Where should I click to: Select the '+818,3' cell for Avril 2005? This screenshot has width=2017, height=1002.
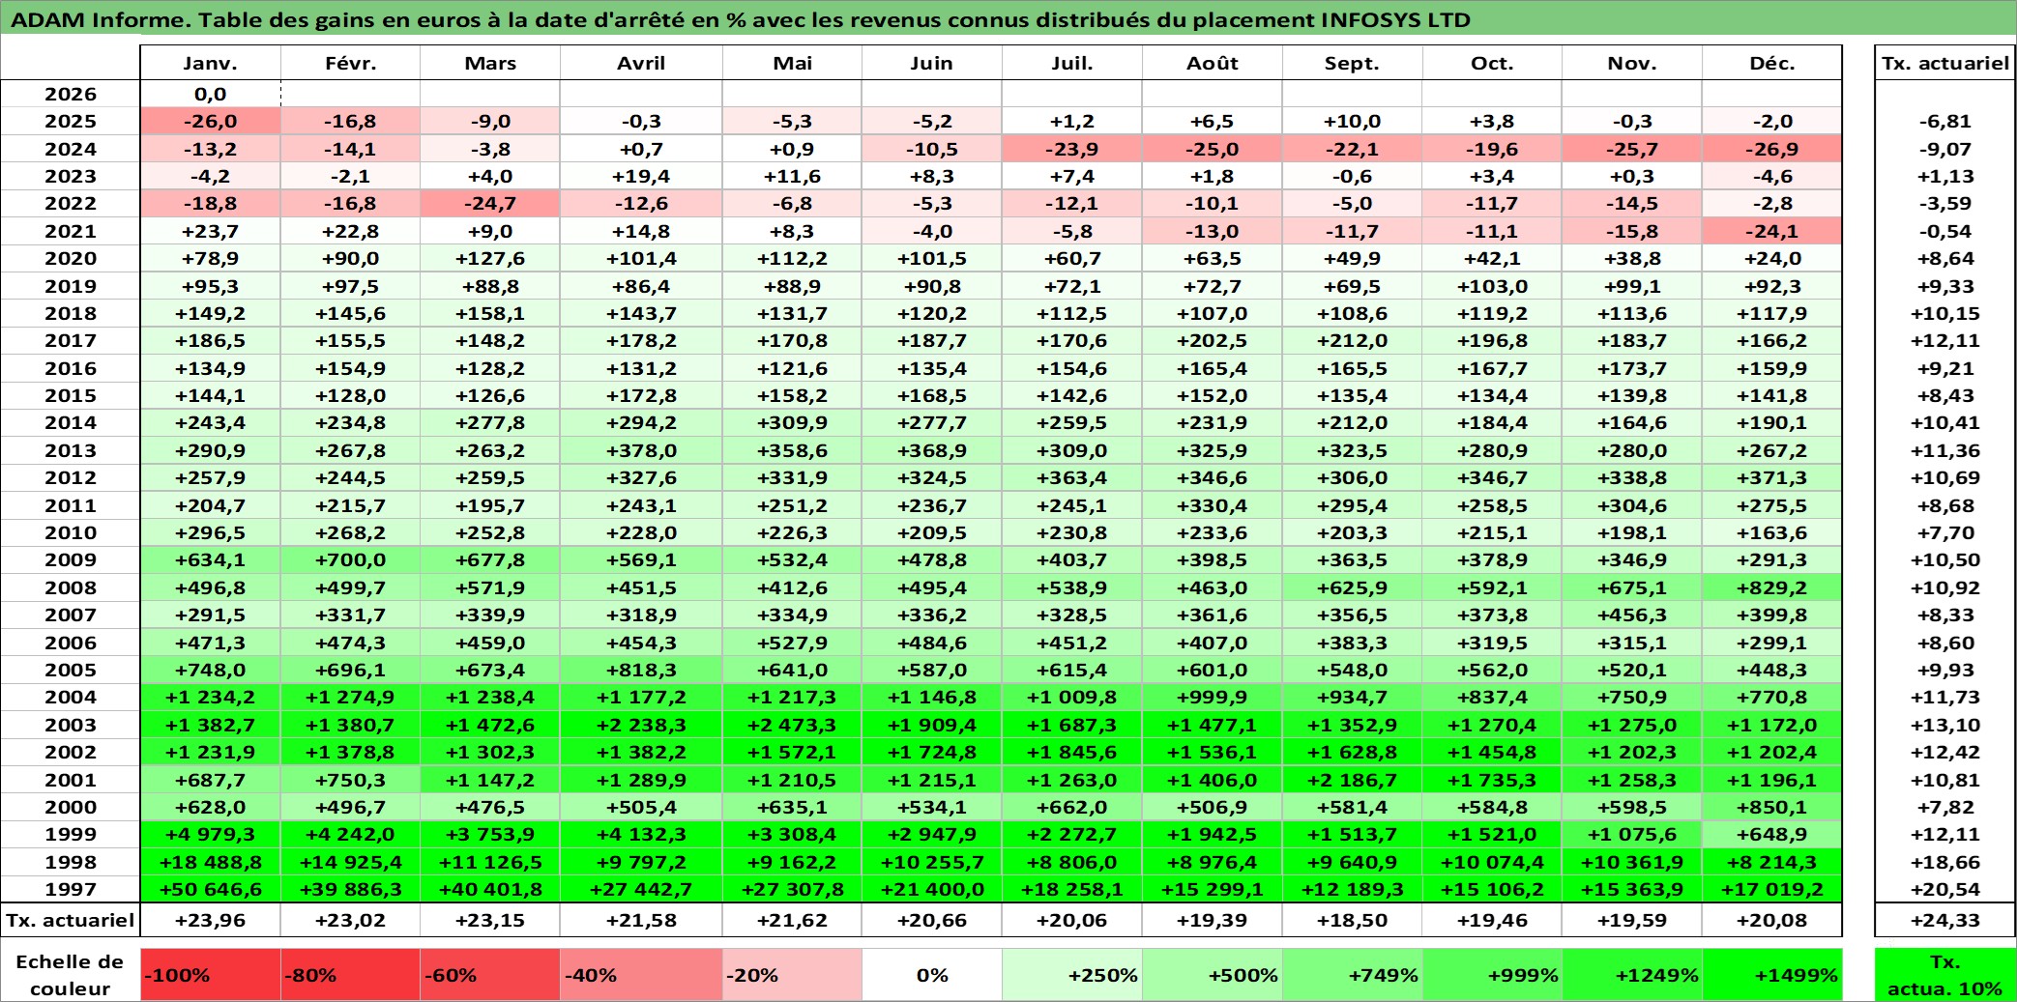pos(641,671)
